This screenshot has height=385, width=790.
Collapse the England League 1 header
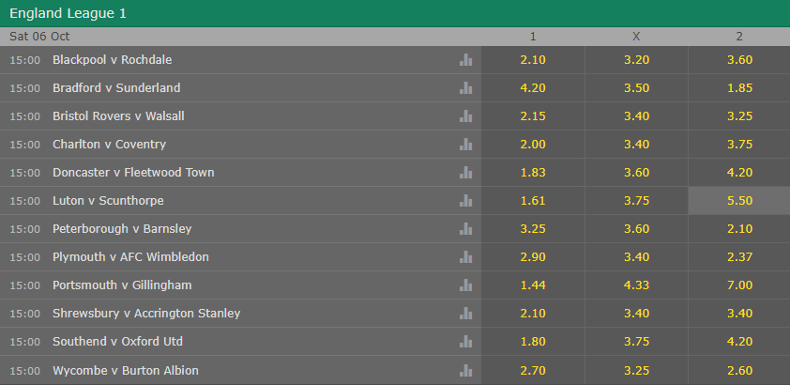tap(395, 13)
